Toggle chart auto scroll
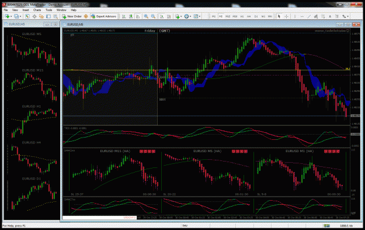 (162, 16)
